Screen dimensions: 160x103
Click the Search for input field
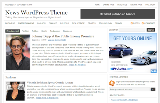[x=132, y=30]
